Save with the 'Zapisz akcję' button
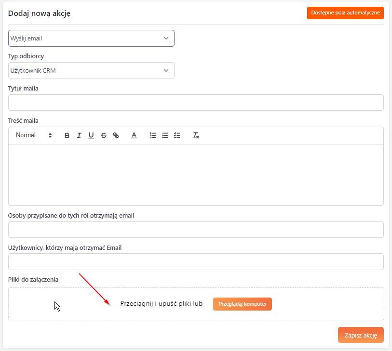This screenshot has width=392, height=351. coord(361,335)
